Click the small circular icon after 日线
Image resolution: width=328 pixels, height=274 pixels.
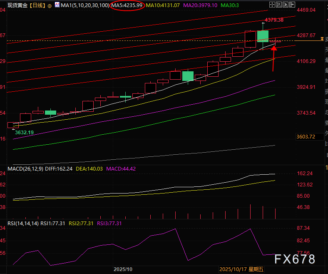click(x=50, y=5)
